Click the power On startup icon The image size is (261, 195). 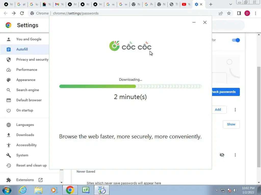click(x=8, y=110)
